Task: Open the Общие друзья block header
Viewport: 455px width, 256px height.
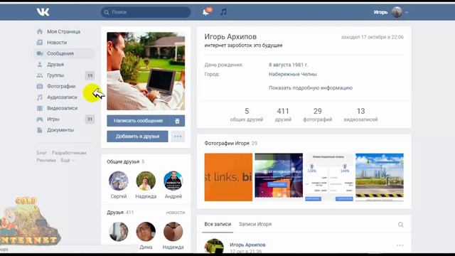Action: pyautogui.click(x=123, y=161)
